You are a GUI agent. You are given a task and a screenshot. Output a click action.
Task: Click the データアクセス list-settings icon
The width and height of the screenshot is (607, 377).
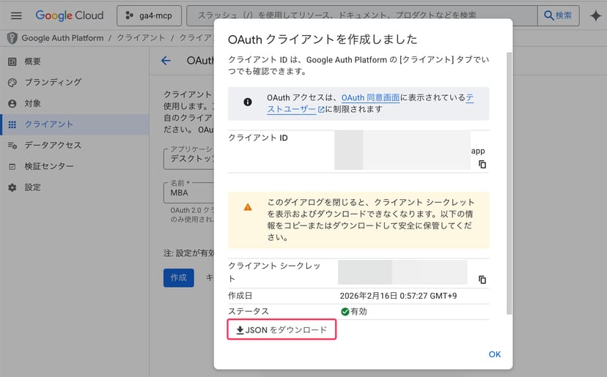coord(12,146)
